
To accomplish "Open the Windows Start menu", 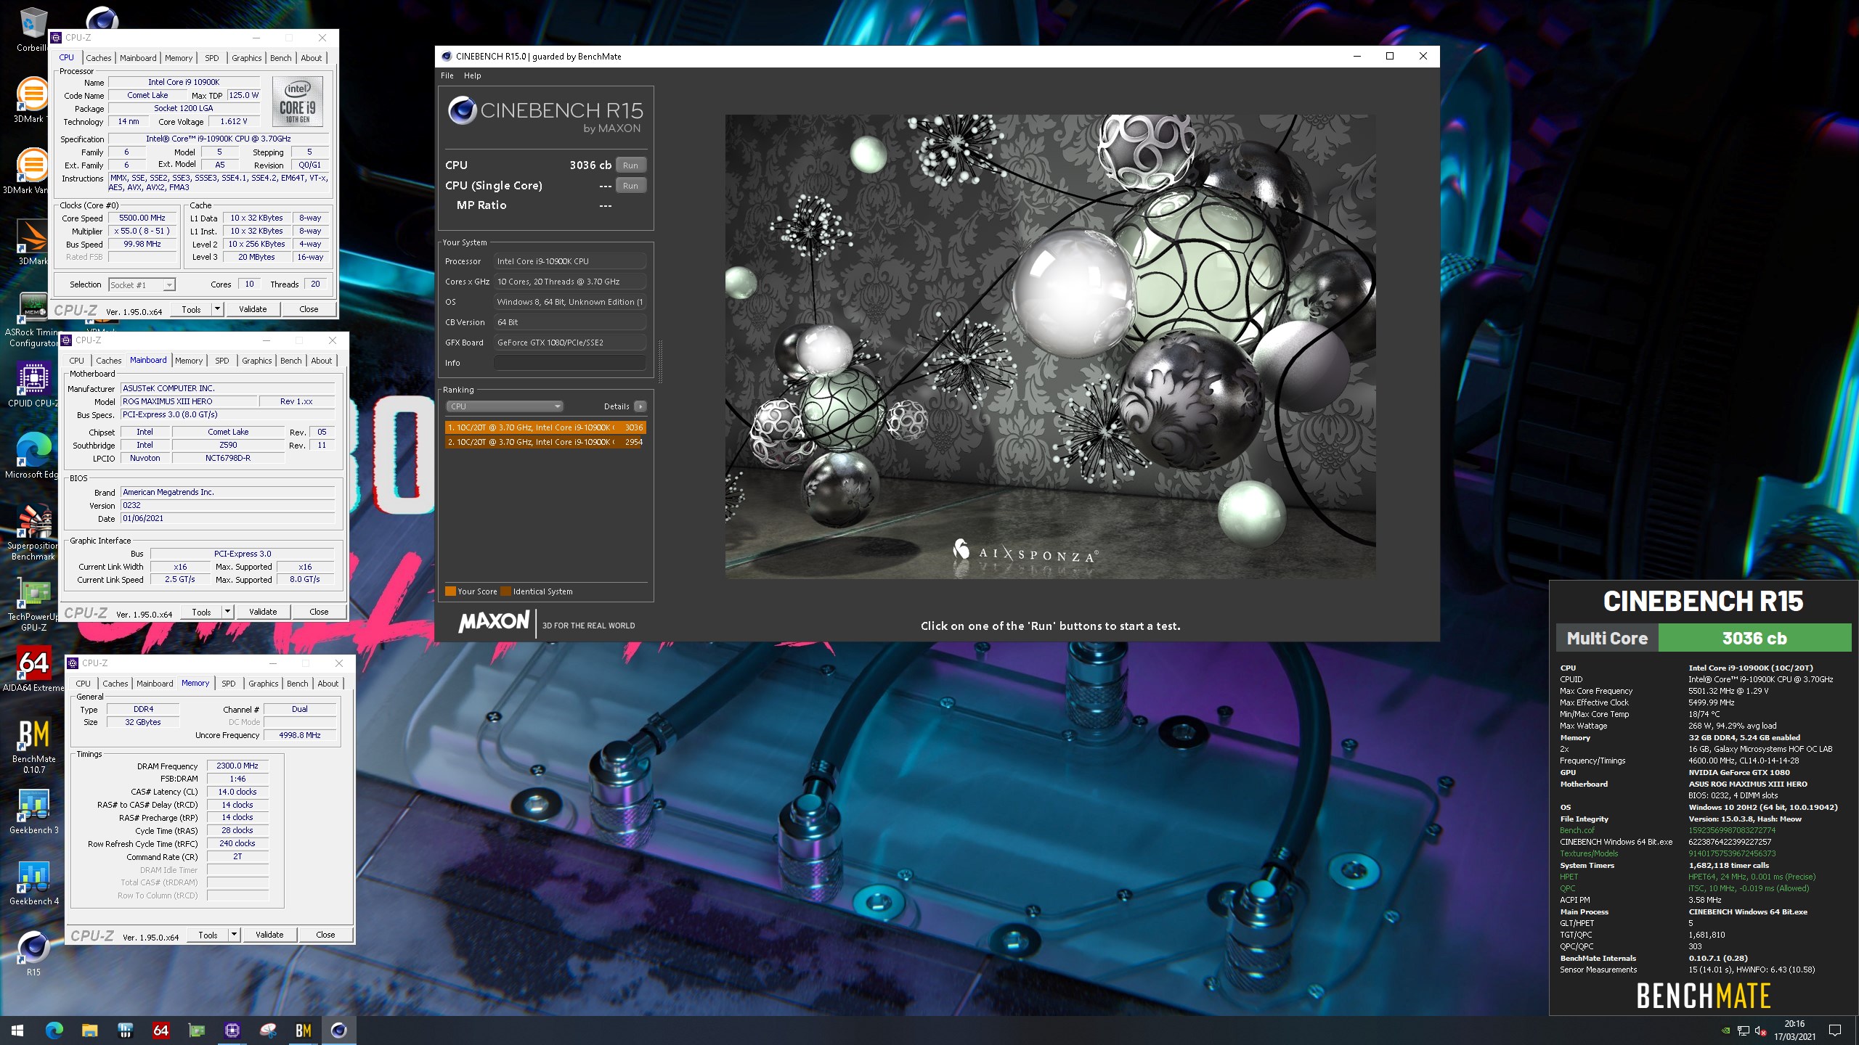I will pos(17,1030).
